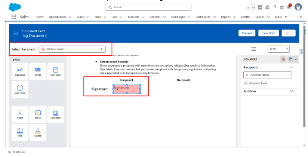This screenshot has height=157, width=308.
Task: Add a Company field
Action: (x=56, y=114)
